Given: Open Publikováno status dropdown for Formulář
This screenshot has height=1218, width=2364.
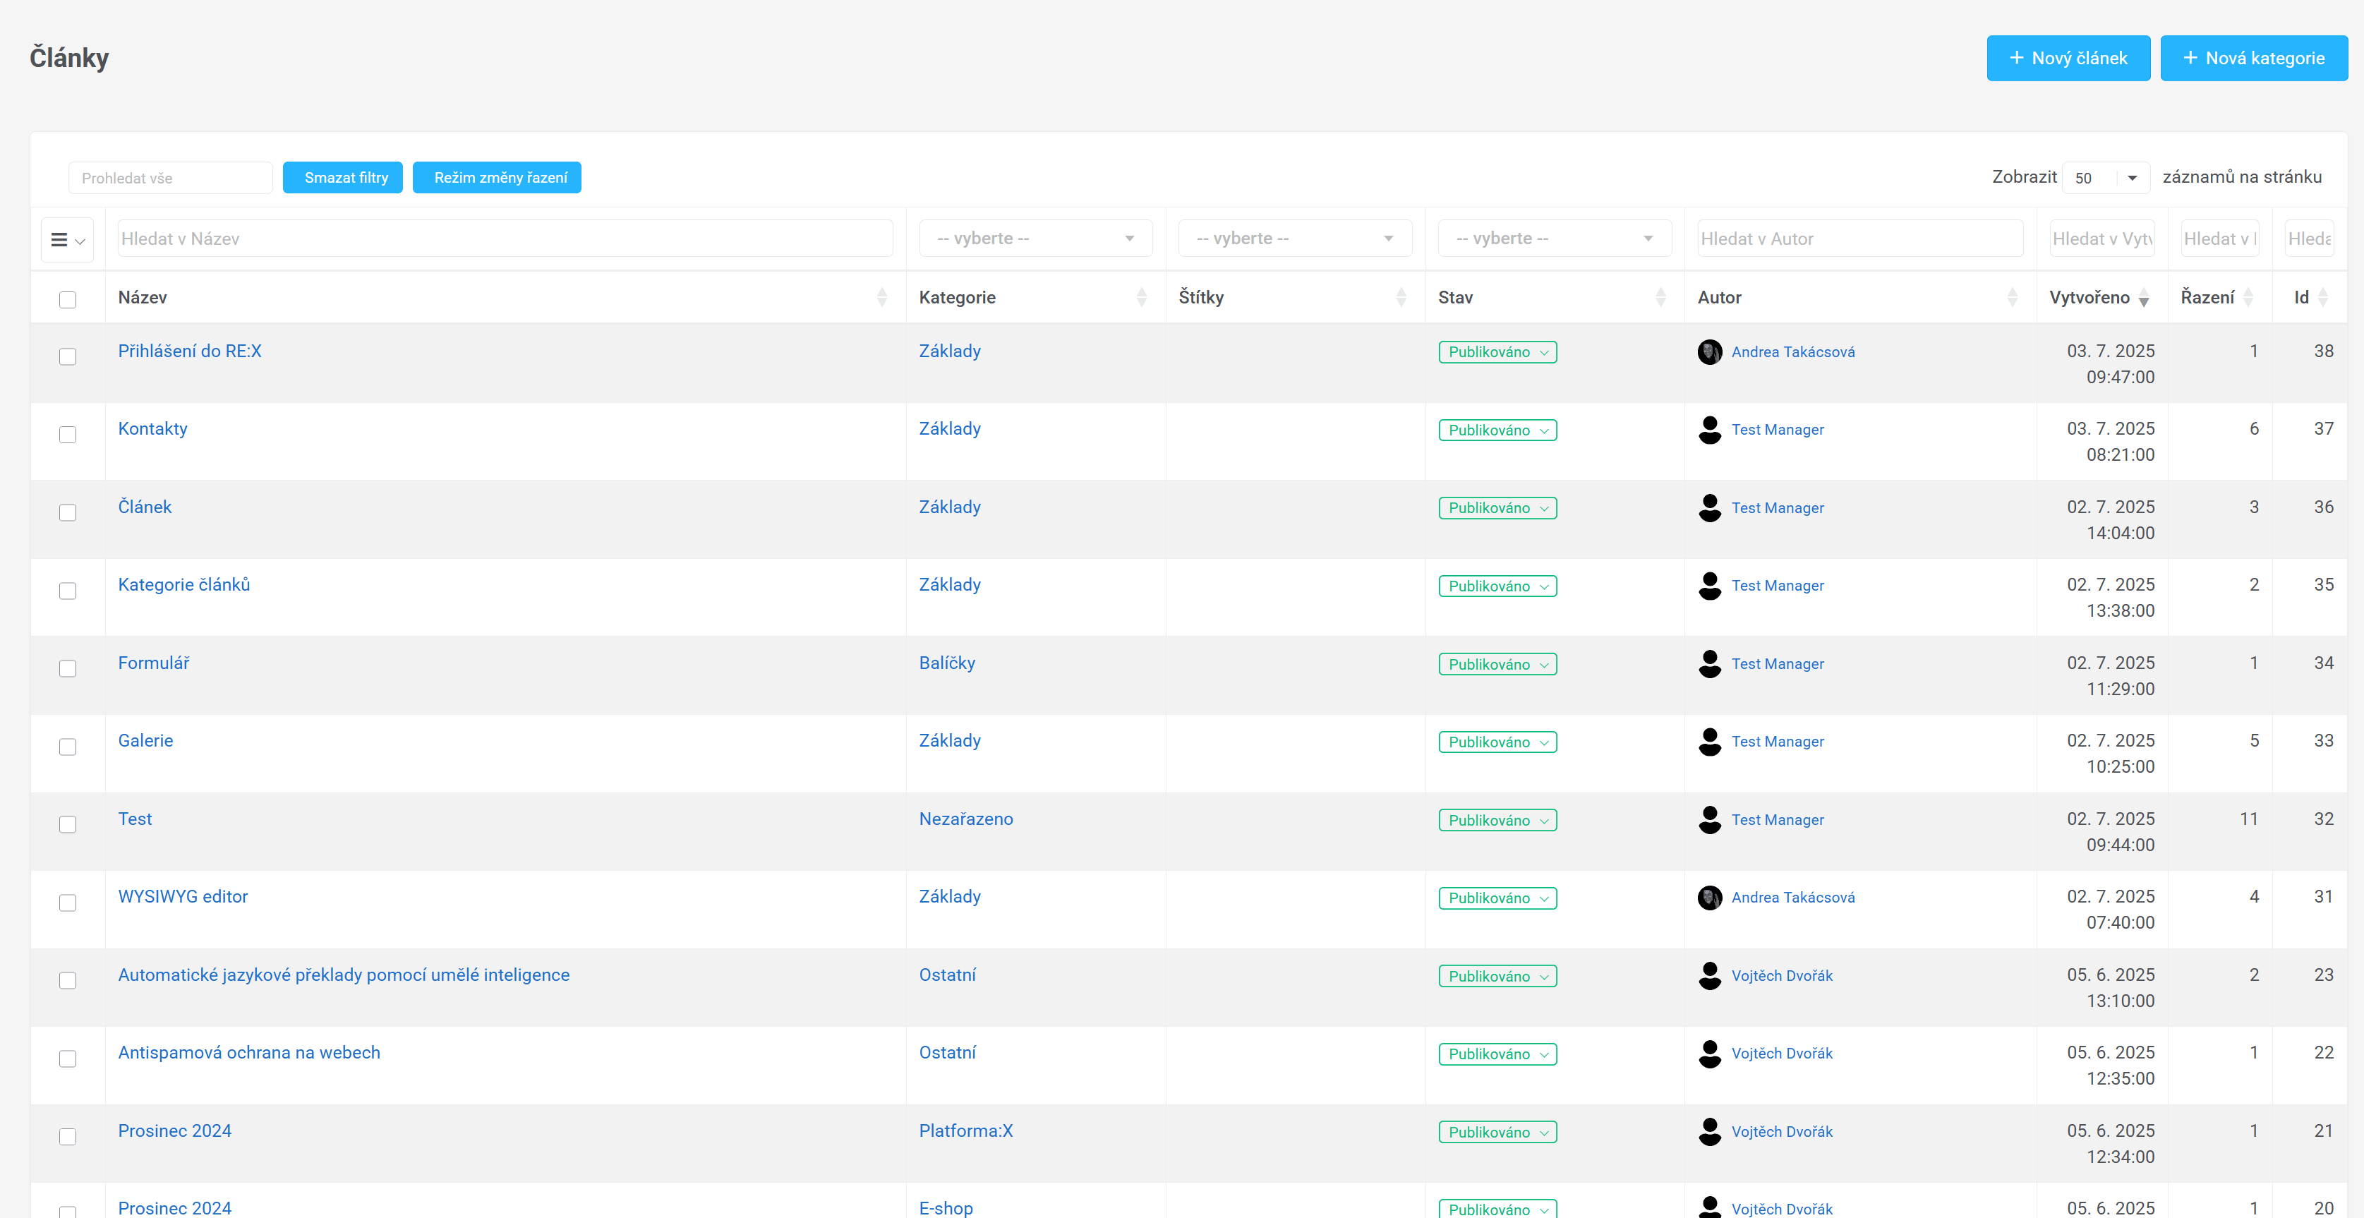Looking at the screenshot, I should pos(1497,663).
